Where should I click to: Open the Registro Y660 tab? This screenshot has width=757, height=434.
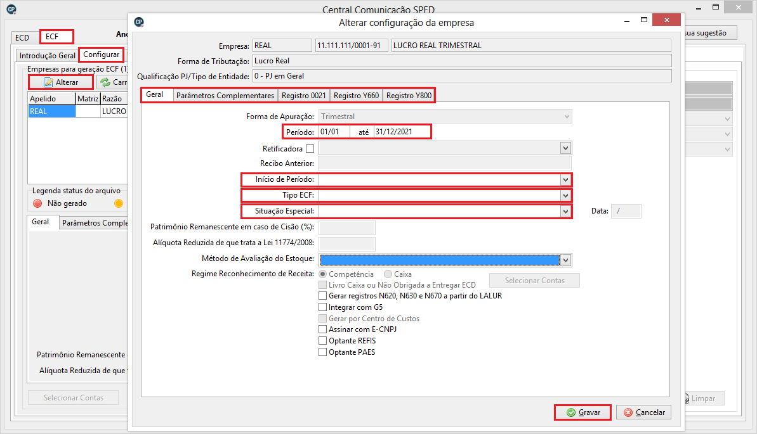[356, 96]
